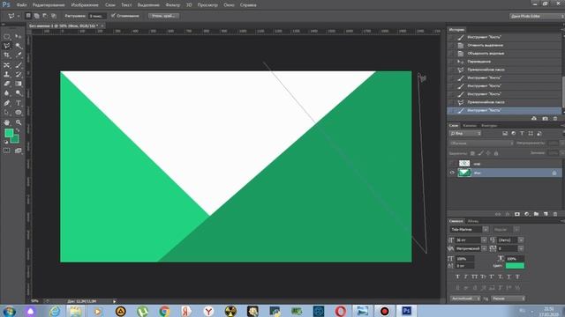Click the background color swatch
The width and height of the screenshot is (565, 317).
point(16,139)
